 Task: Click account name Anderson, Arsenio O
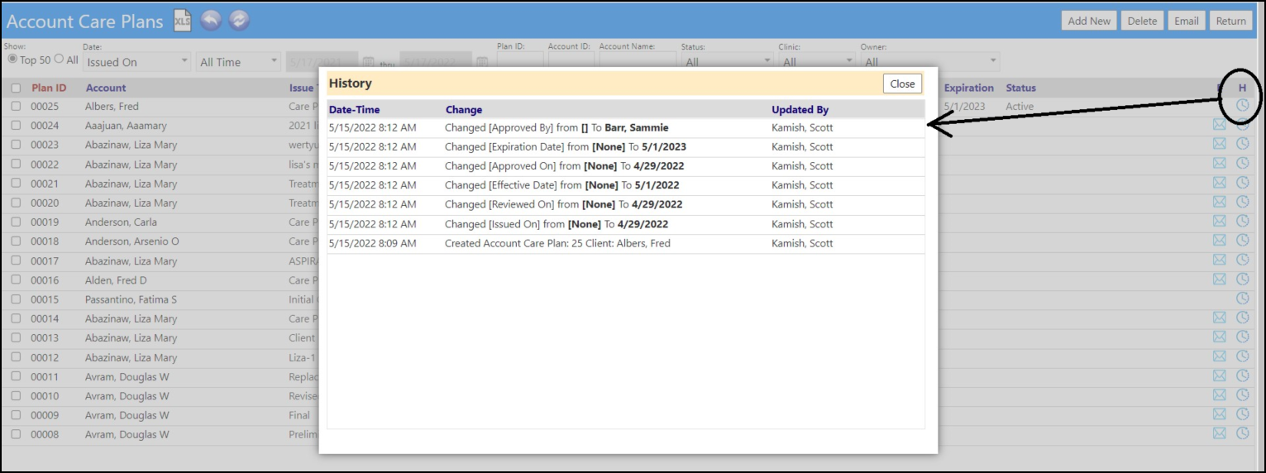[x=131, y=241]
